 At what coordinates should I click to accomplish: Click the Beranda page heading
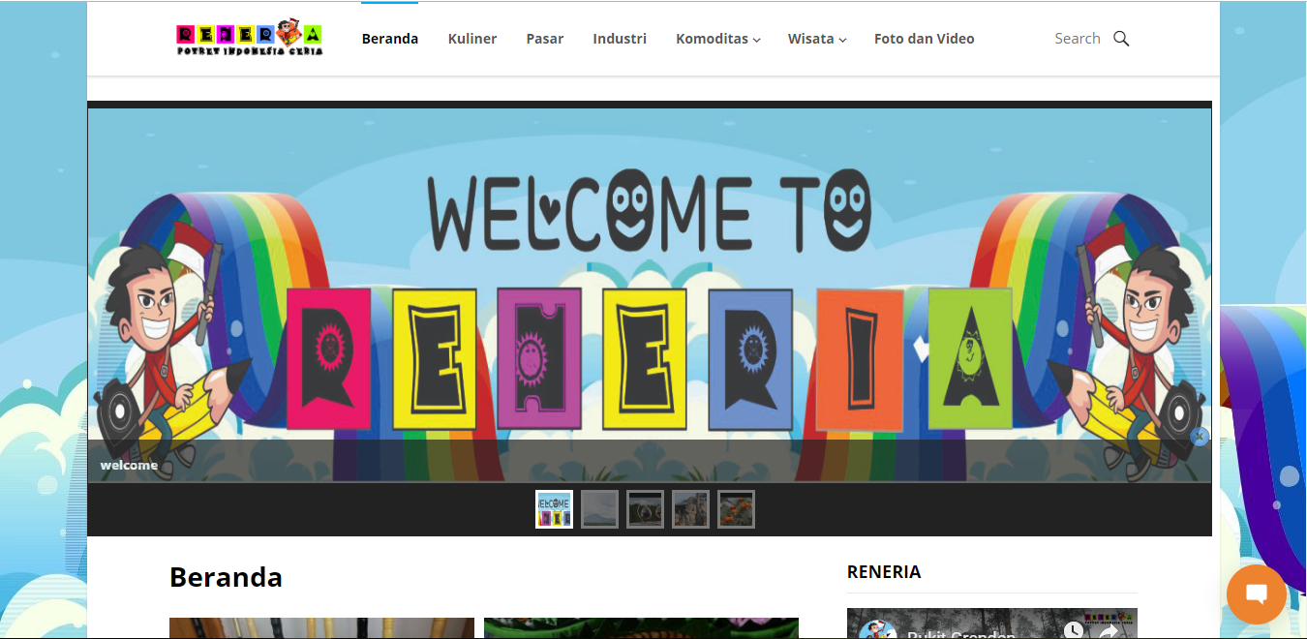tap(226, 577)
